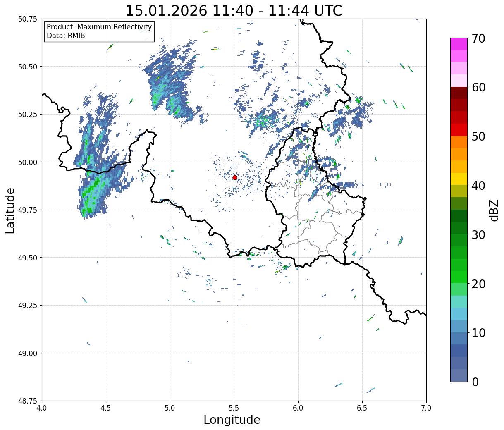This screenshot has width=504, height=430.
Task: Pick the bright green swatch above 20 dBZ
Action: tap(459, 277)
